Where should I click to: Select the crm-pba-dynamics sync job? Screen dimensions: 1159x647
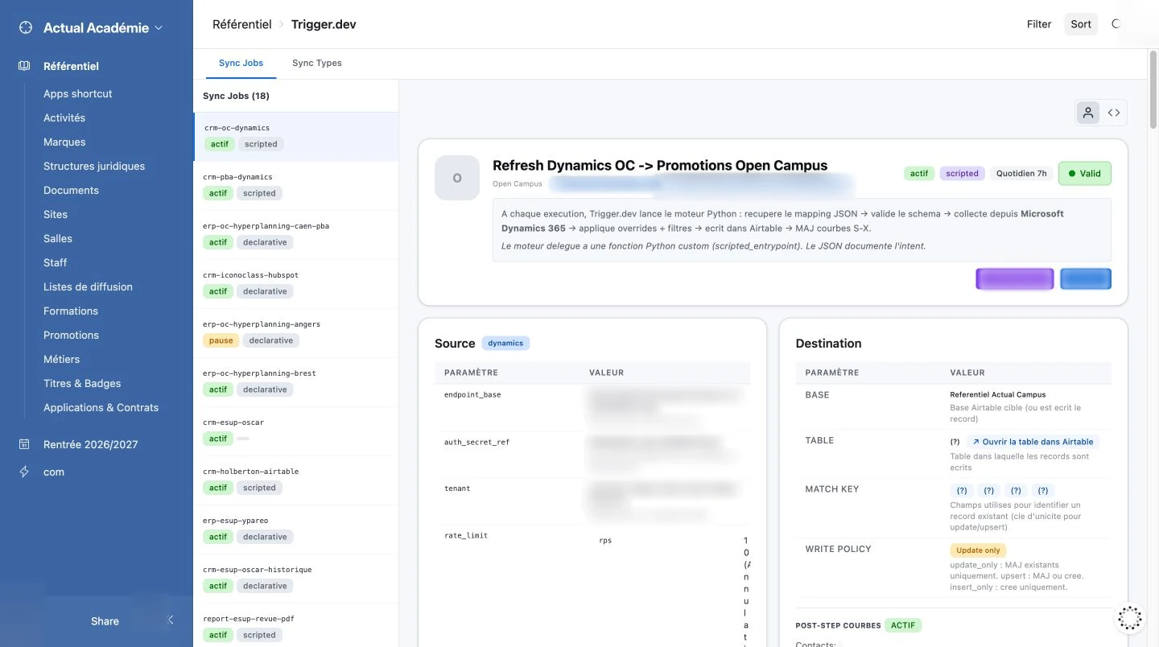(x=296, y=186)
